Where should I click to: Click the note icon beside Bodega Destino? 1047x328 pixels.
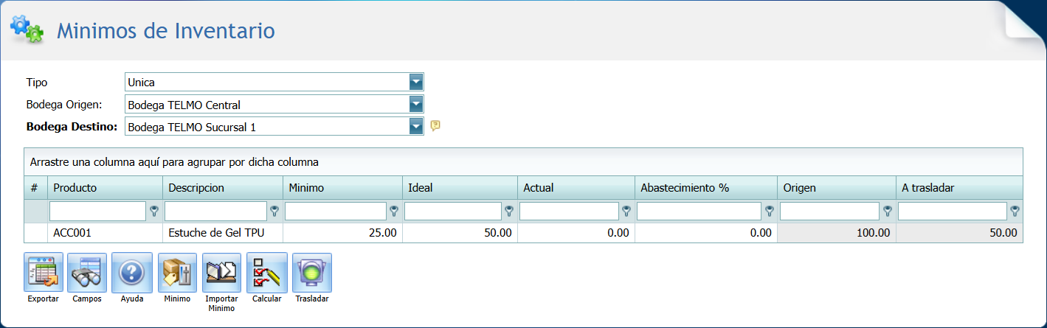[x=435, y=126]
